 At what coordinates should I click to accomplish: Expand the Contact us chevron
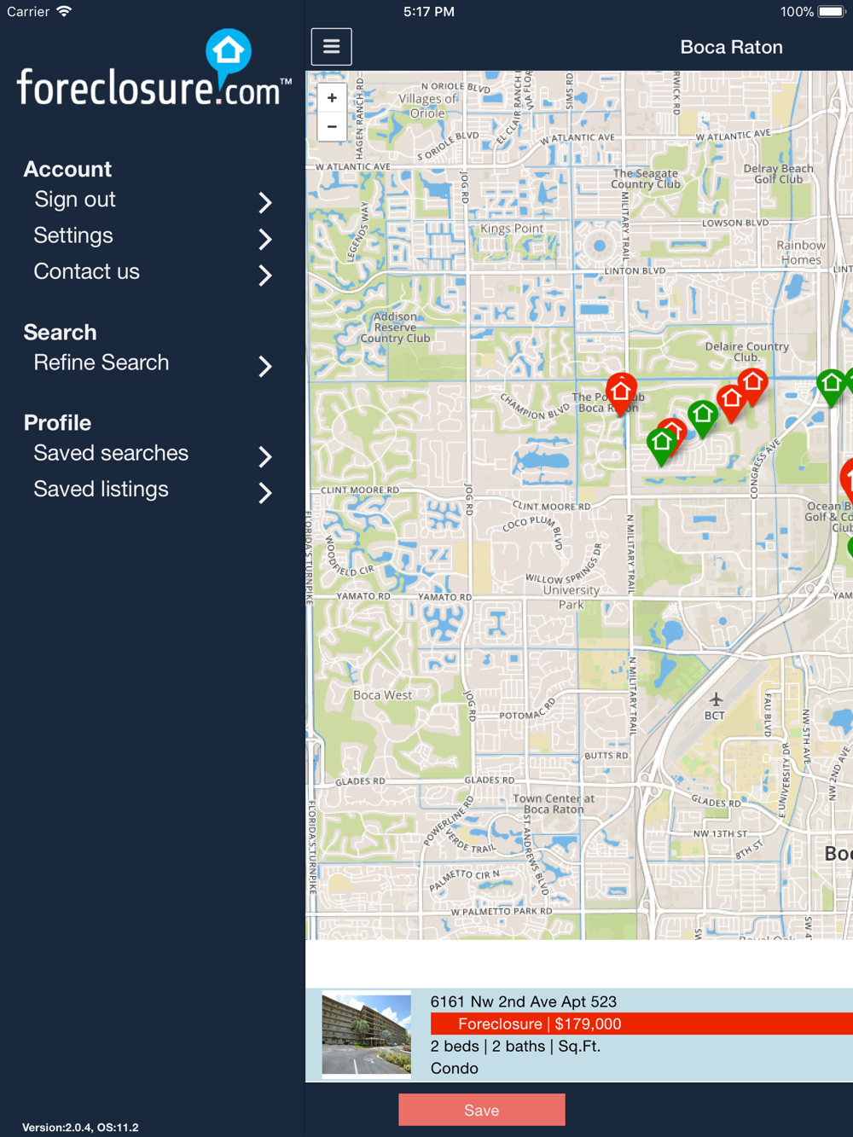point(265,275)
